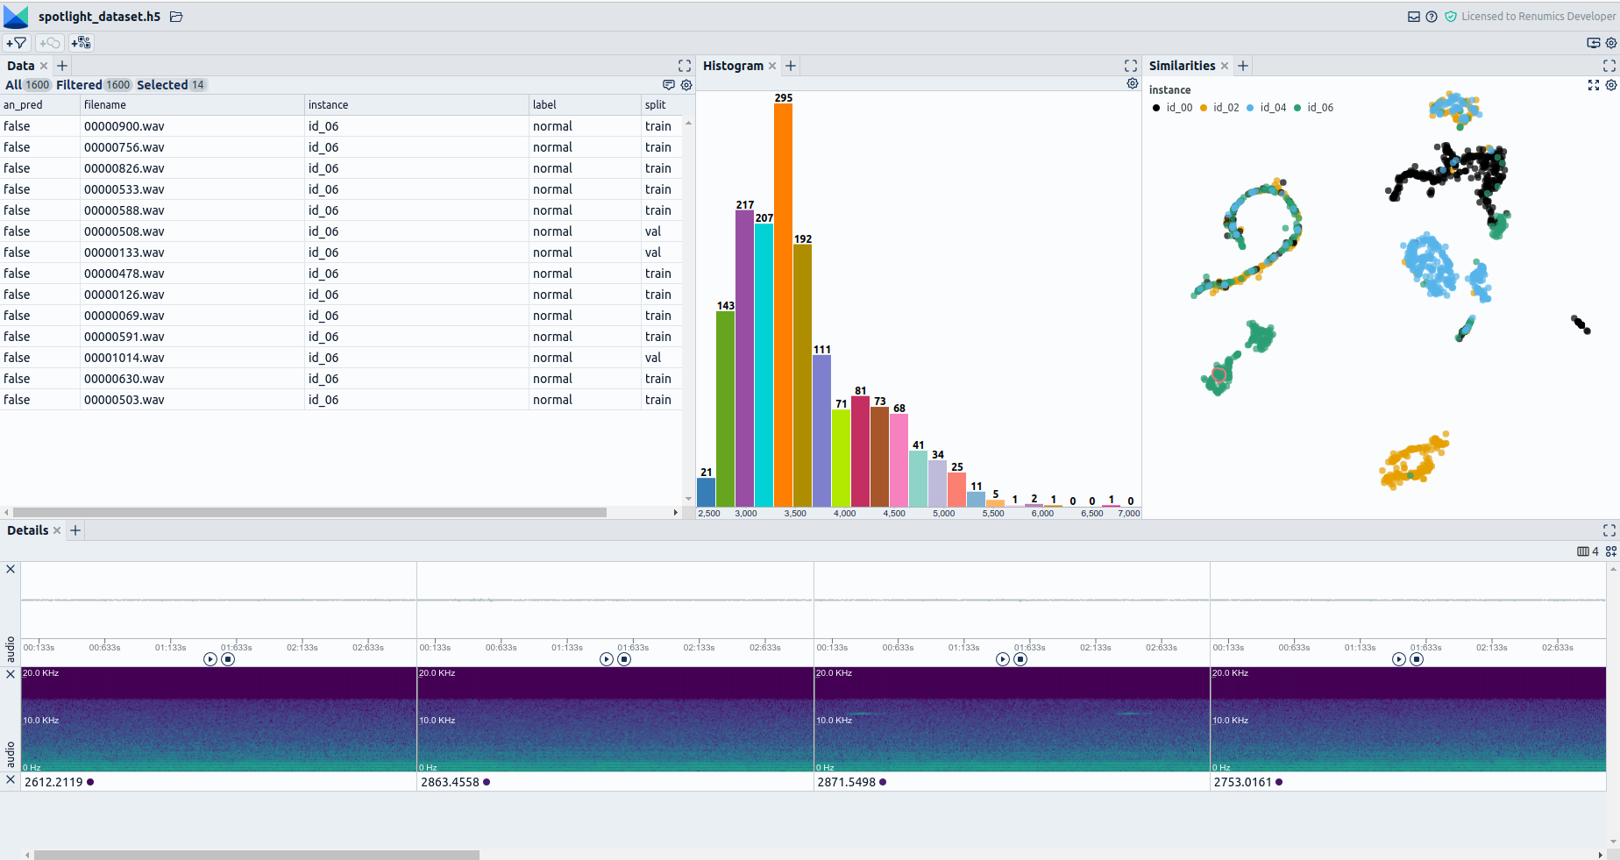1620x860 pixels.
Task: Click the tallest orange histogram bar 295
Action: point(783,305)
